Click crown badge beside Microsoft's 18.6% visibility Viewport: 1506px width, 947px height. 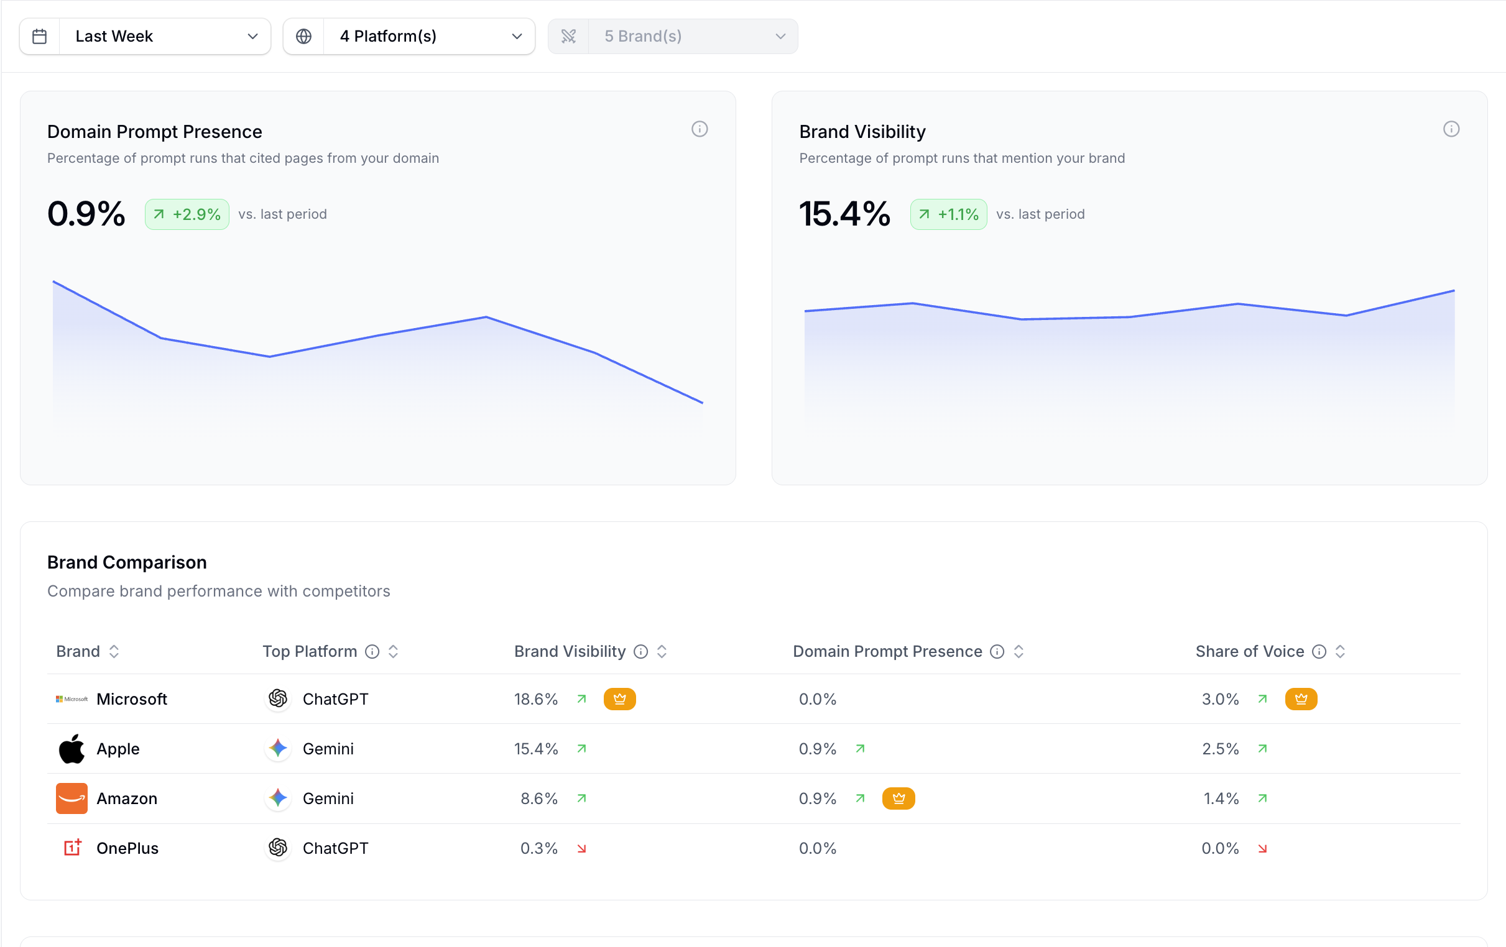[x=620, y=699]
